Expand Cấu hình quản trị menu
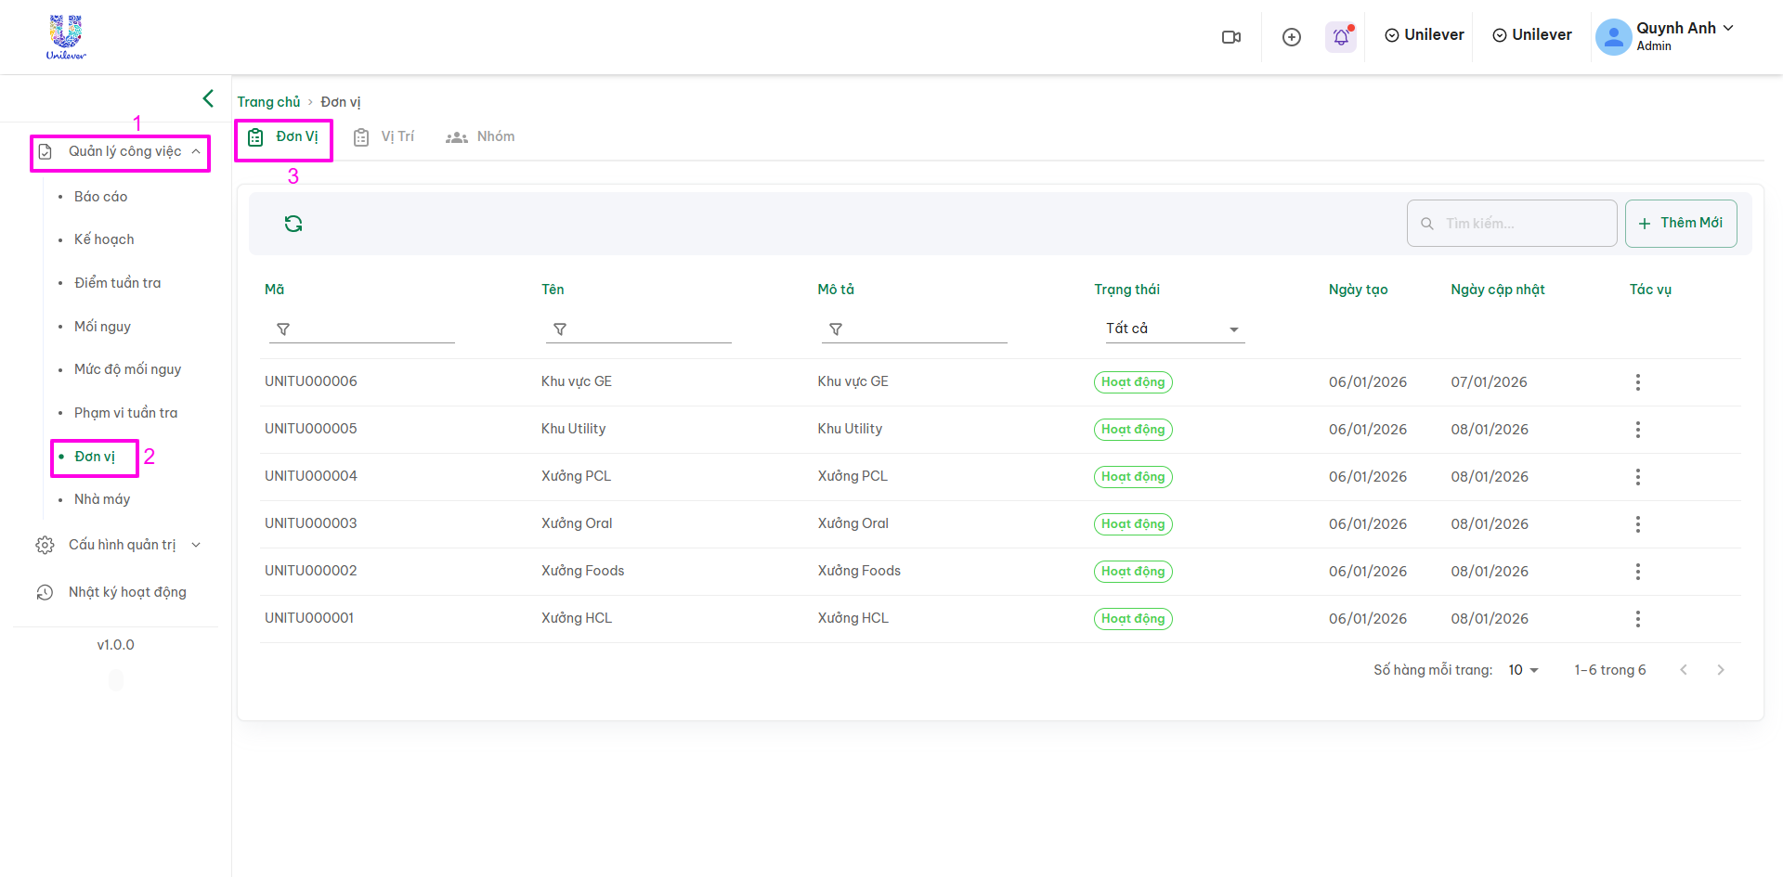Image resolution: width=1783 pixels, height=877 pixels. 121,545
